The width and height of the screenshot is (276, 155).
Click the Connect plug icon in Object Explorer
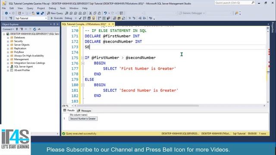pos(17,29)
